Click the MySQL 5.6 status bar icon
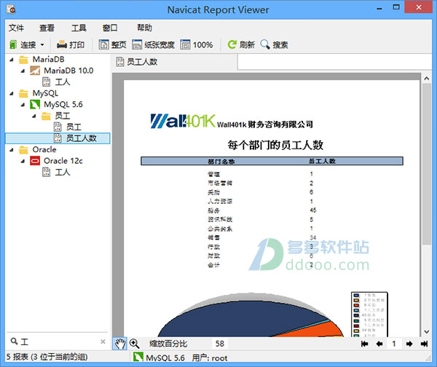 pyautogui.click(x=138, y=358)
